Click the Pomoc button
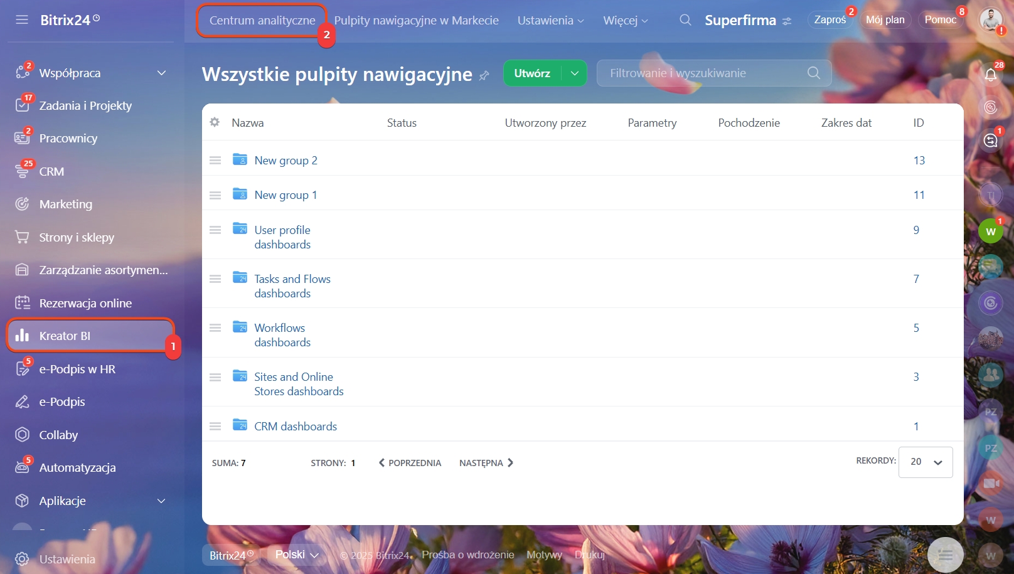 [941, 19]
